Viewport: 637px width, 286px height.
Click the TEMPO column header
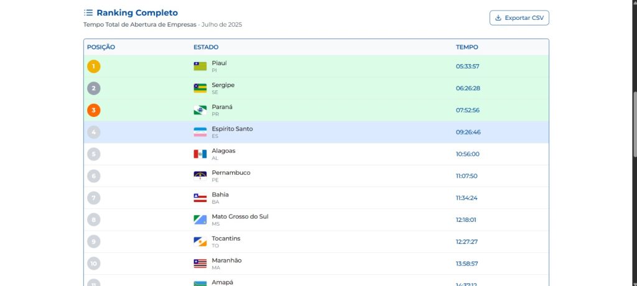coord(467,47)
